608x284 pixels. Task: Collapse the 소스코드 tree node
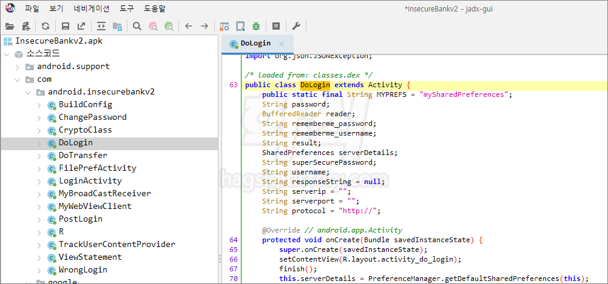[6, 54]
